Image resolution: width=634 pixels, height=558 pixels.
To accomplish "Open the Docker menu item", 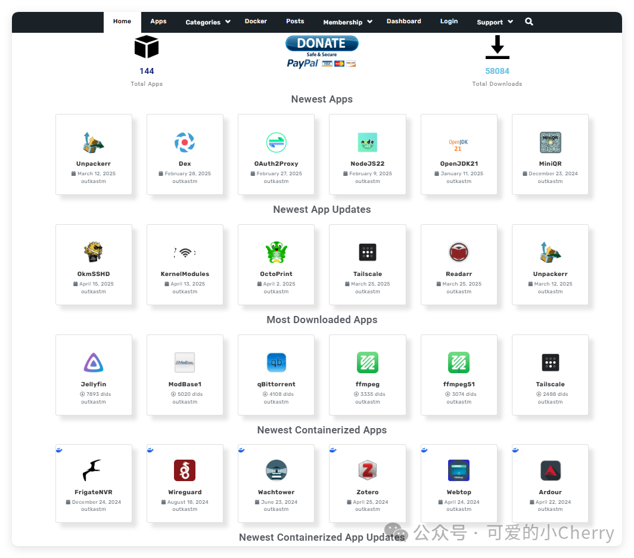I will click(256, 21).
